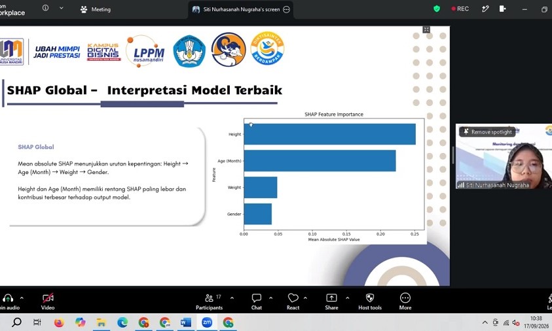This screenshot has width=552, height=331.
Task: Click the Meet Now tray icon
Action: (x=495, y=322)
